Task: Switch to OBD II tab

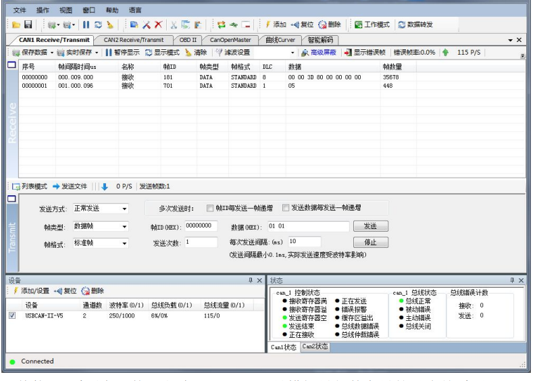Action: [188, 40]
